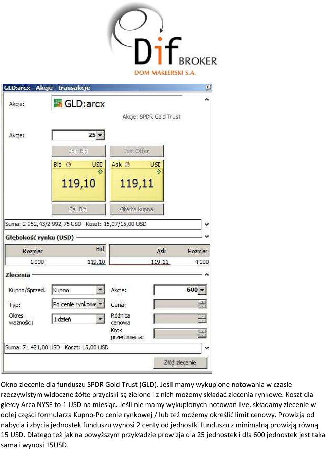This screenshot has width=326, height=449.
Task: Open the Kupno/Sprzed. dropdown
Action: (100, 290)
